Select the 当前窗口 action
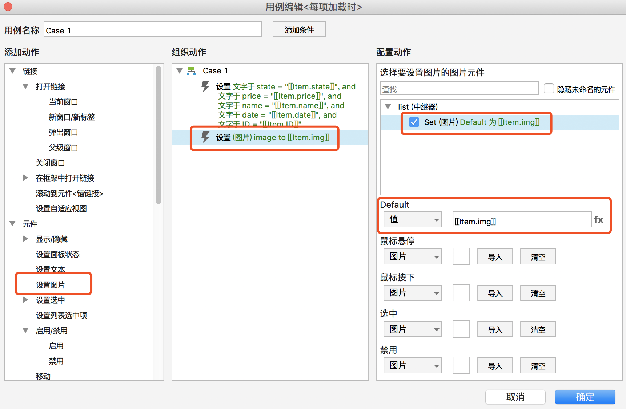Screen dimensions: 626x409 coord(63,102)
